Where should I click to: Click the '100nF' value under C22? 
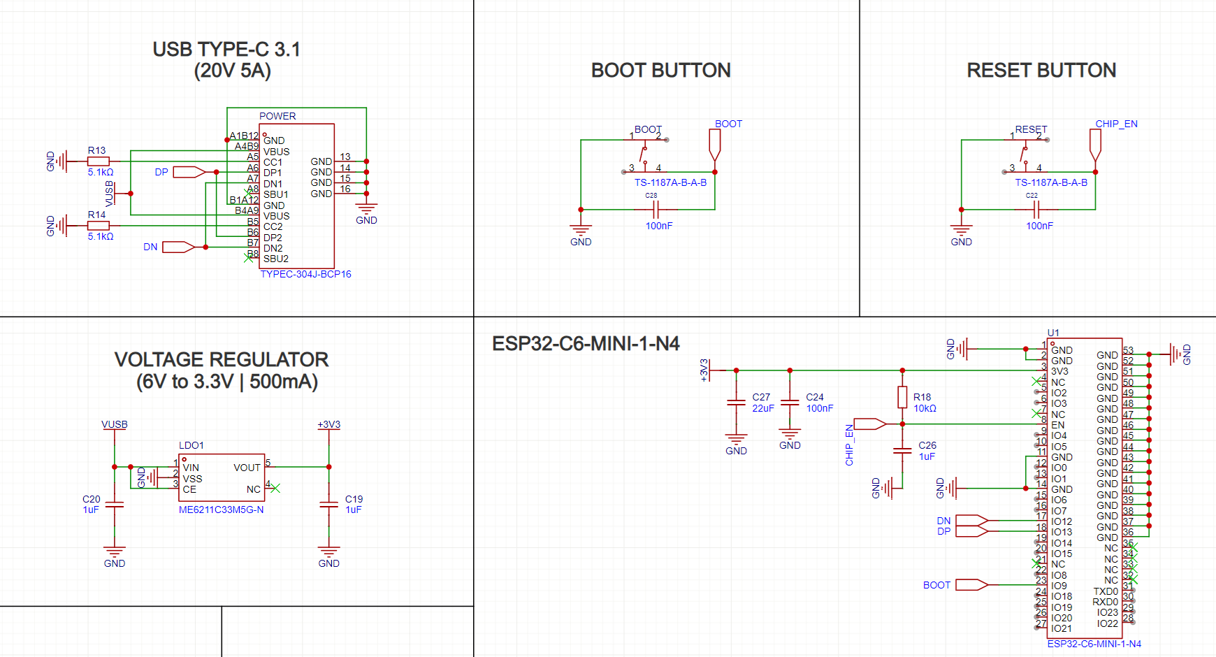point(1039,226)
